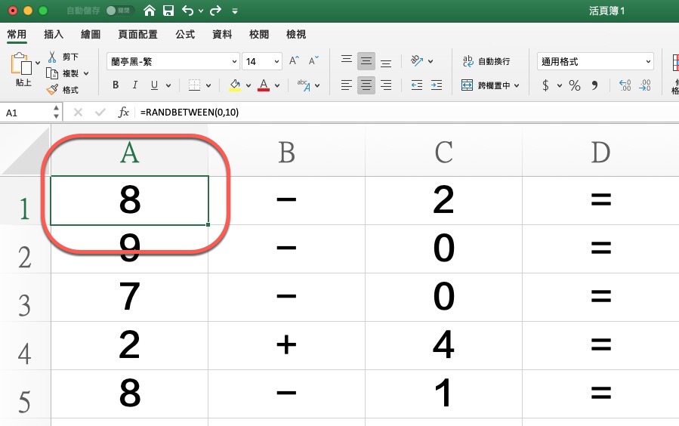Open the font size 14 dropdown
Screen dimensions: 679x426
pyautogui.click(x=262, y=61)
